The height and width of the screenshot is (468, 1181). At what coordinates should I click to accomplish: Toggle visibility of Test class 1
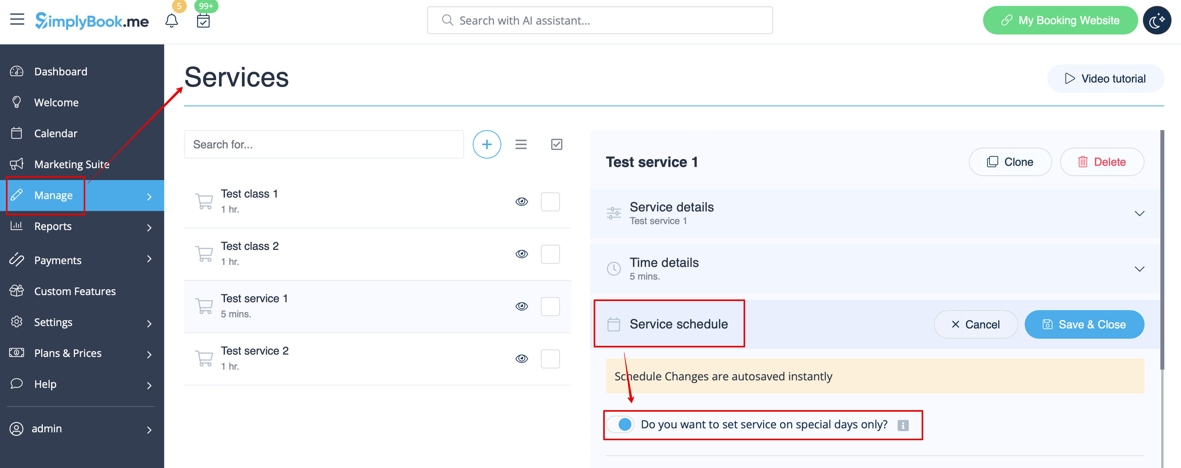[522, 202]
